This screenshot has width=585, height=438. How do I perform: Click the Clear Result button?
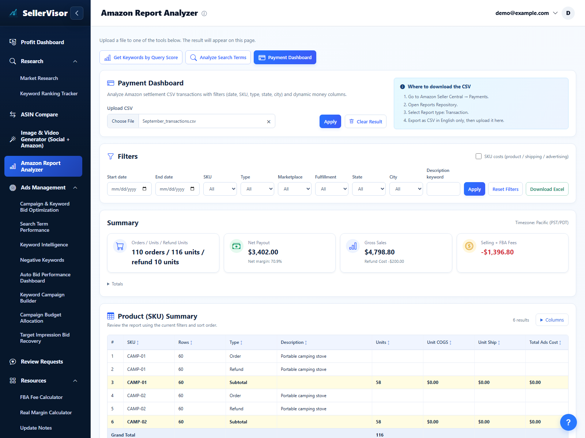pos(366,122)
